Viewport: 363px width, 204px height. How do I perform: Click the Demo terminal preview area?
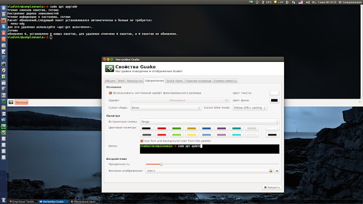tap(209, 149)
